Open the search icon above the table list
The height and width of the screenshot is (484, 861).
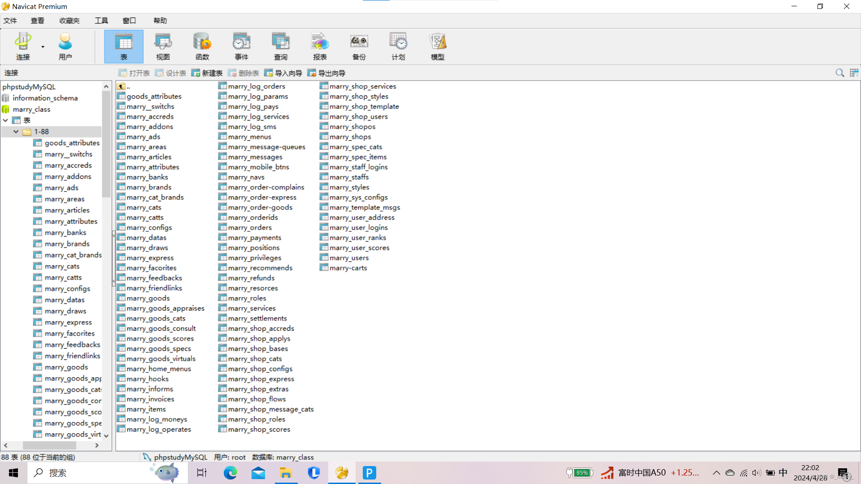[x=839, y=73]
